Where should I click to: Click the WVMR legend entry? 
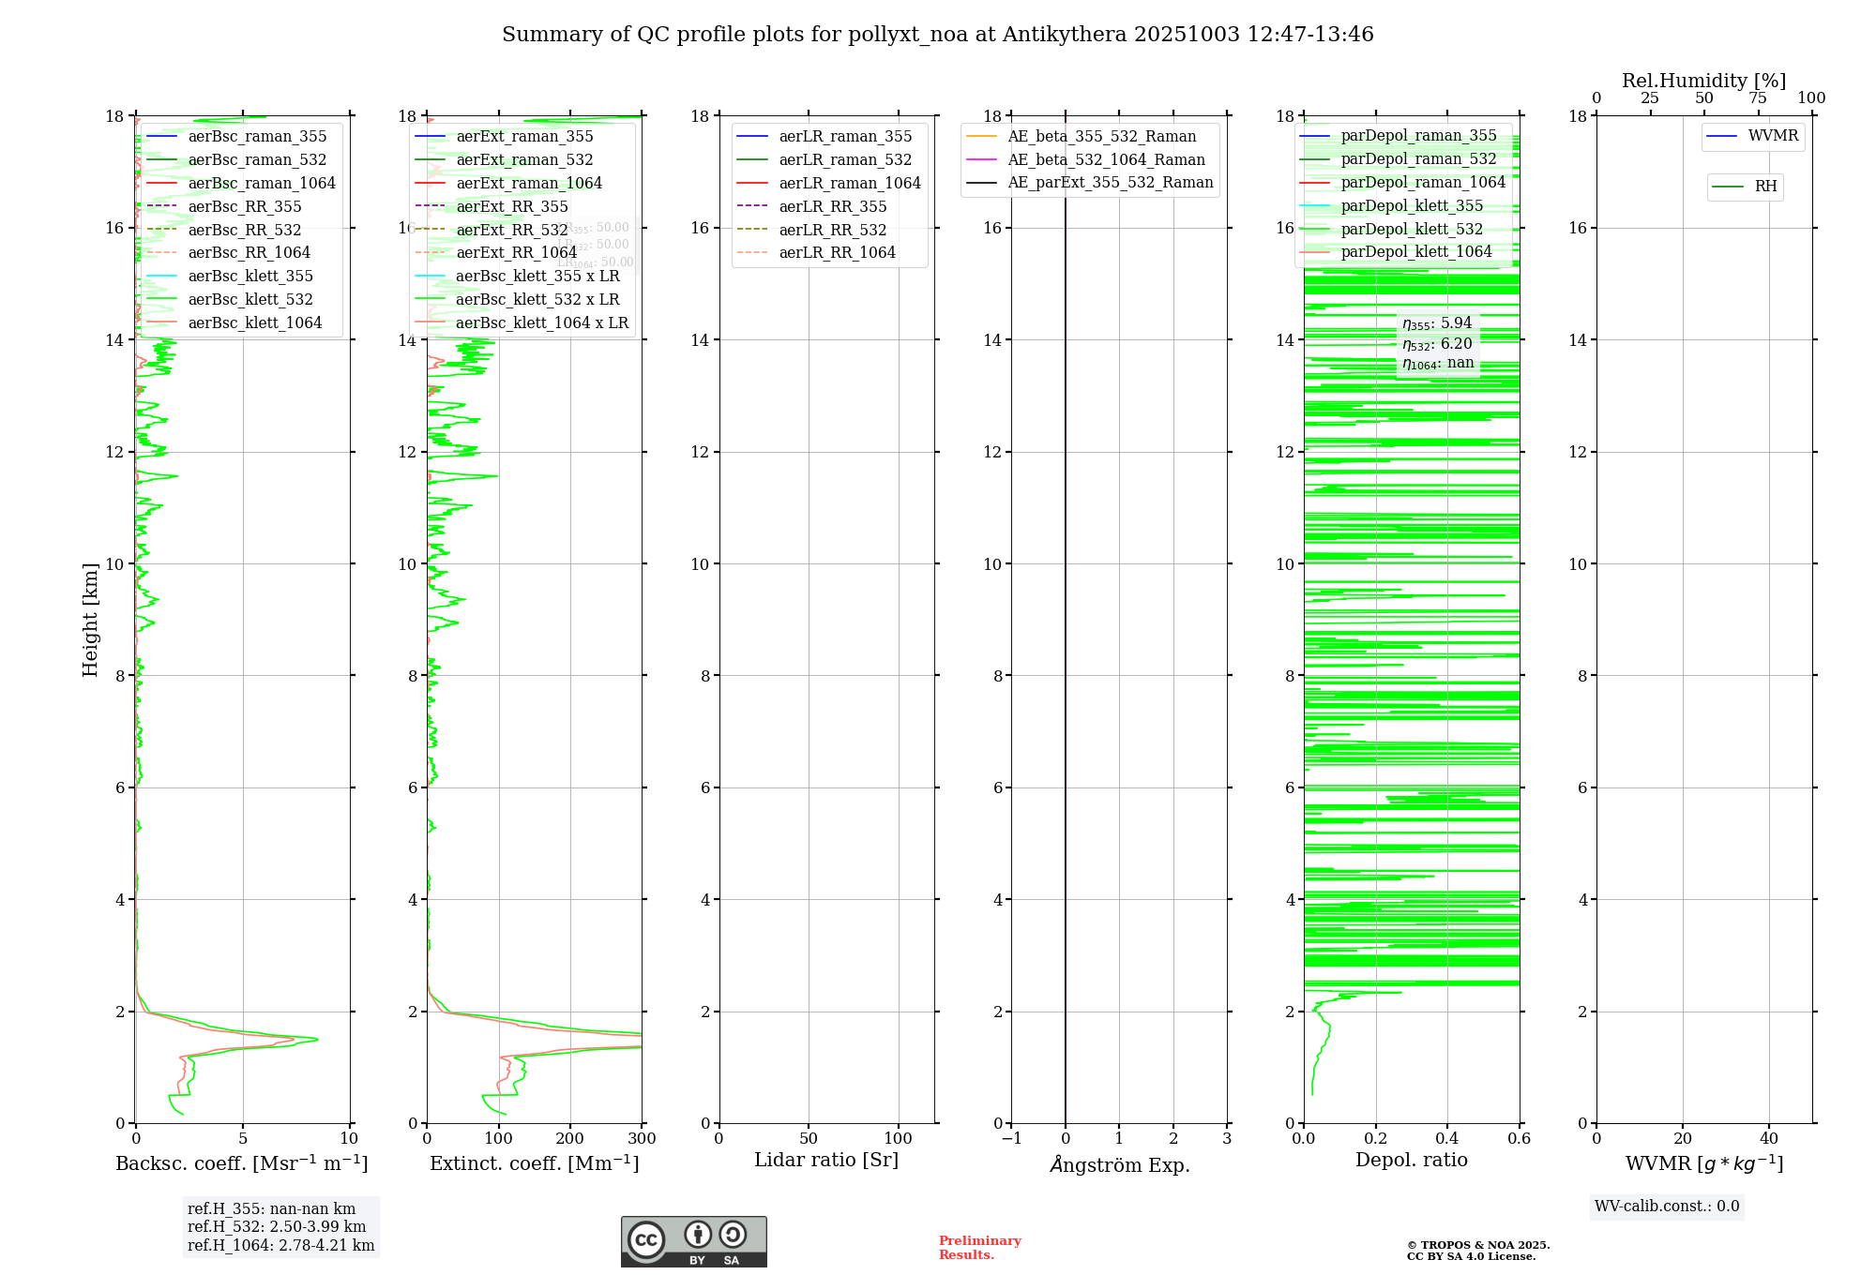coord(1772,136)
